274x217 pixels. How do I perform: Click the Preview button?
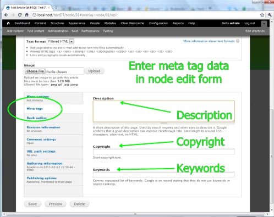click(56, 204)
